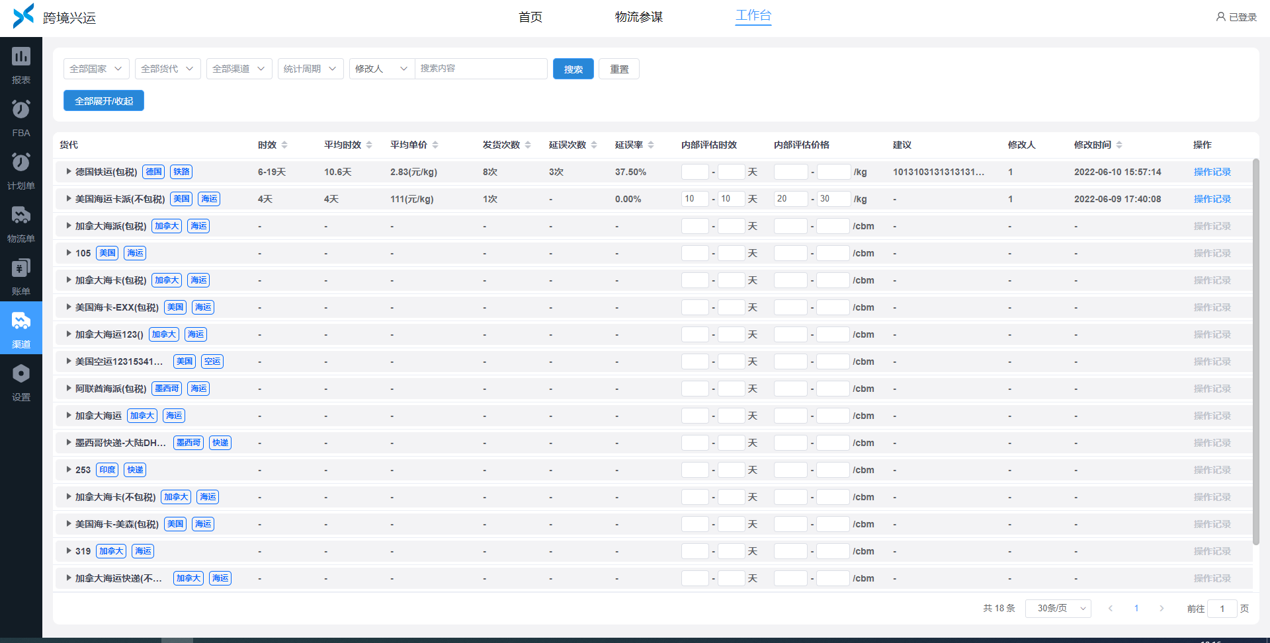The image size is (1270, 643).
Task: Click the 印度 tag on row 253
Action: click(107, 470)
